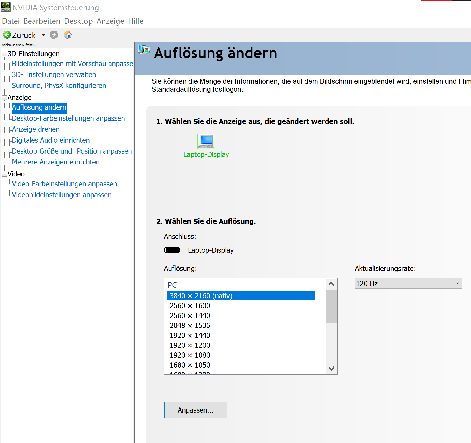Screen dimensions: 471x443
Task: Open the Aktualisierungsrate 120 Hz dropdown
Action: click(408, 283)
